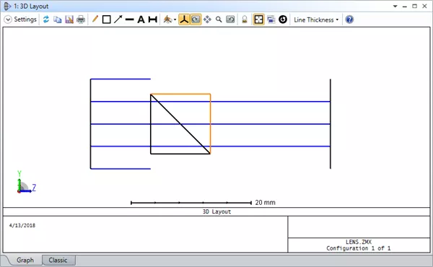Image resolution: width=433 pixels, height=267 pixels.
Task: Click the Print icon in toolbar
Action: tap(81, 19)
